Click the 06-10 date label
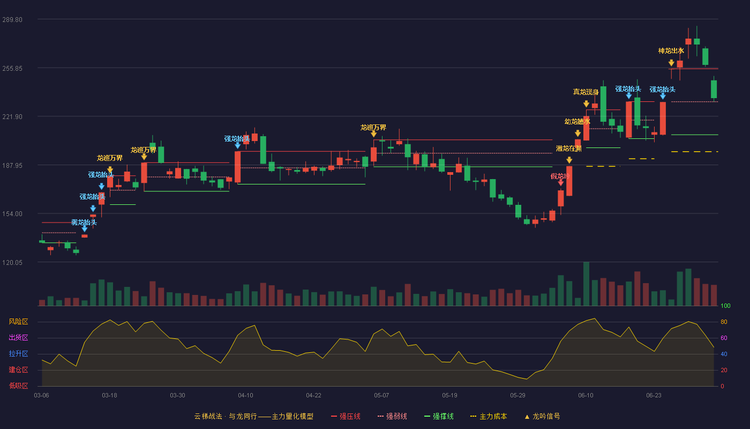750x429 pixels. coord(586,395)
